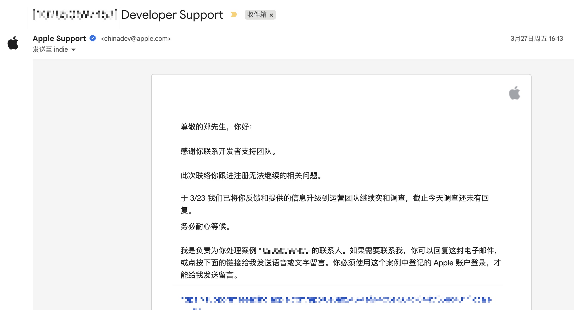Viewport: 574px width, 310px height.
Task: Open the blurred blue link below the message
Action: click(336, 300)
